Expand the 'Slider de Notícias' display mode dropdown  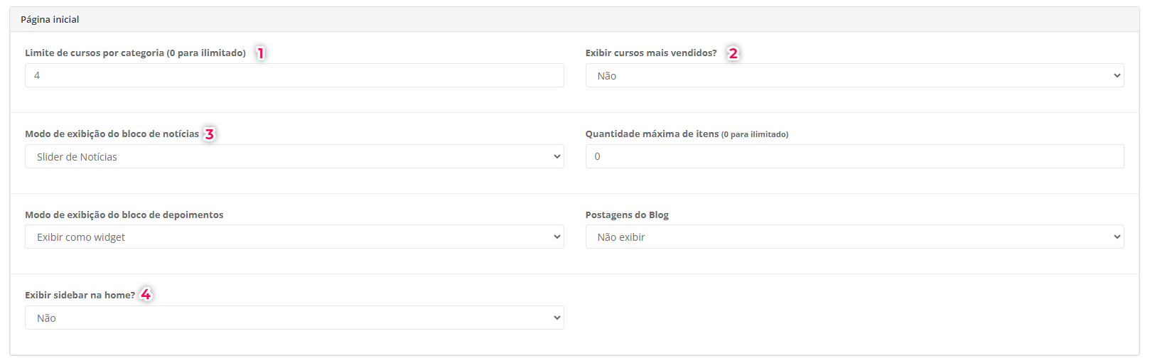pyautogui.click(x=294, y=156)
